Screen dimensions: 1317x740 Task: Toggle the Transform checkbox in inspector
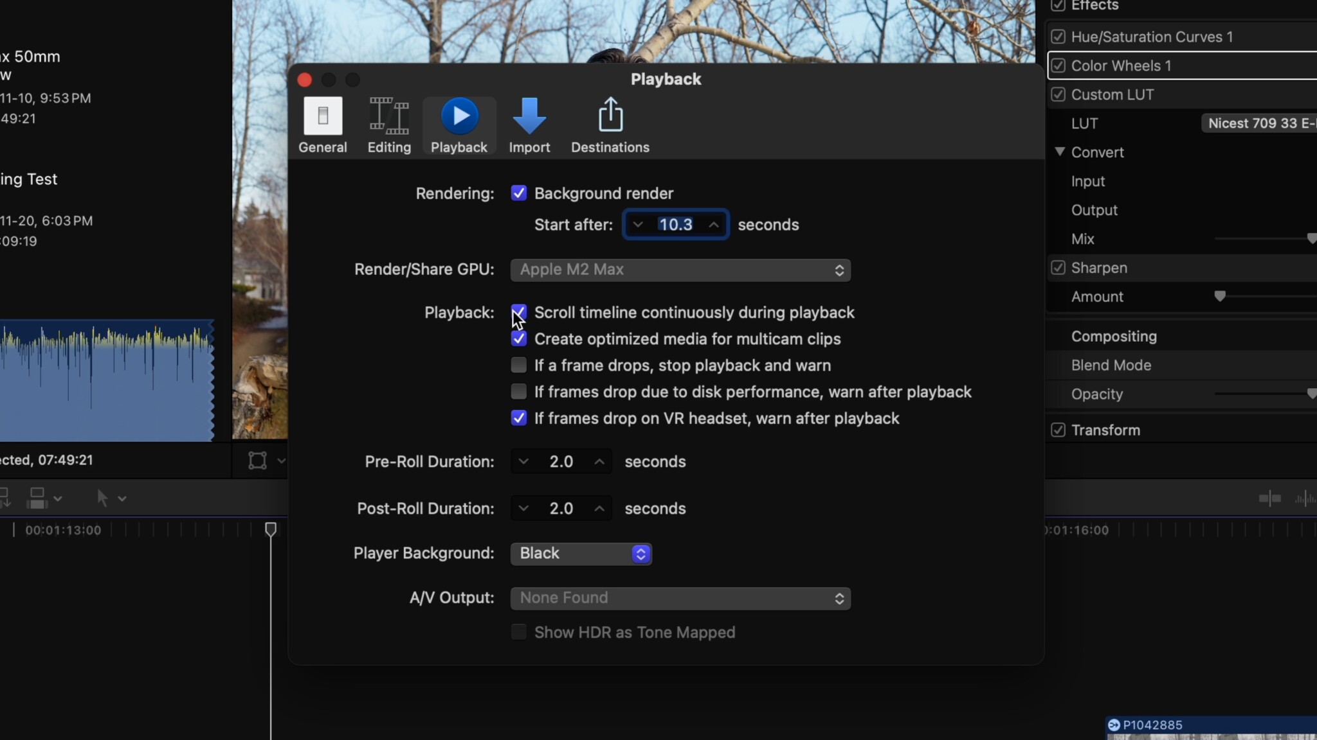(x=1058, y=430)
